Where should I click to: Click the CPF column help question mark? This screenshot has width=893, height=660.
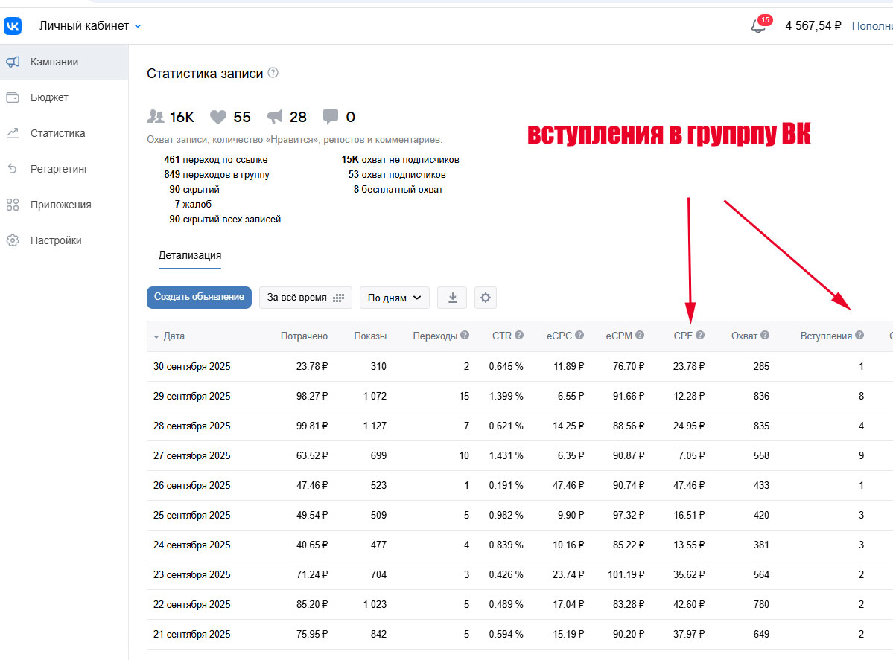(700, 336)
